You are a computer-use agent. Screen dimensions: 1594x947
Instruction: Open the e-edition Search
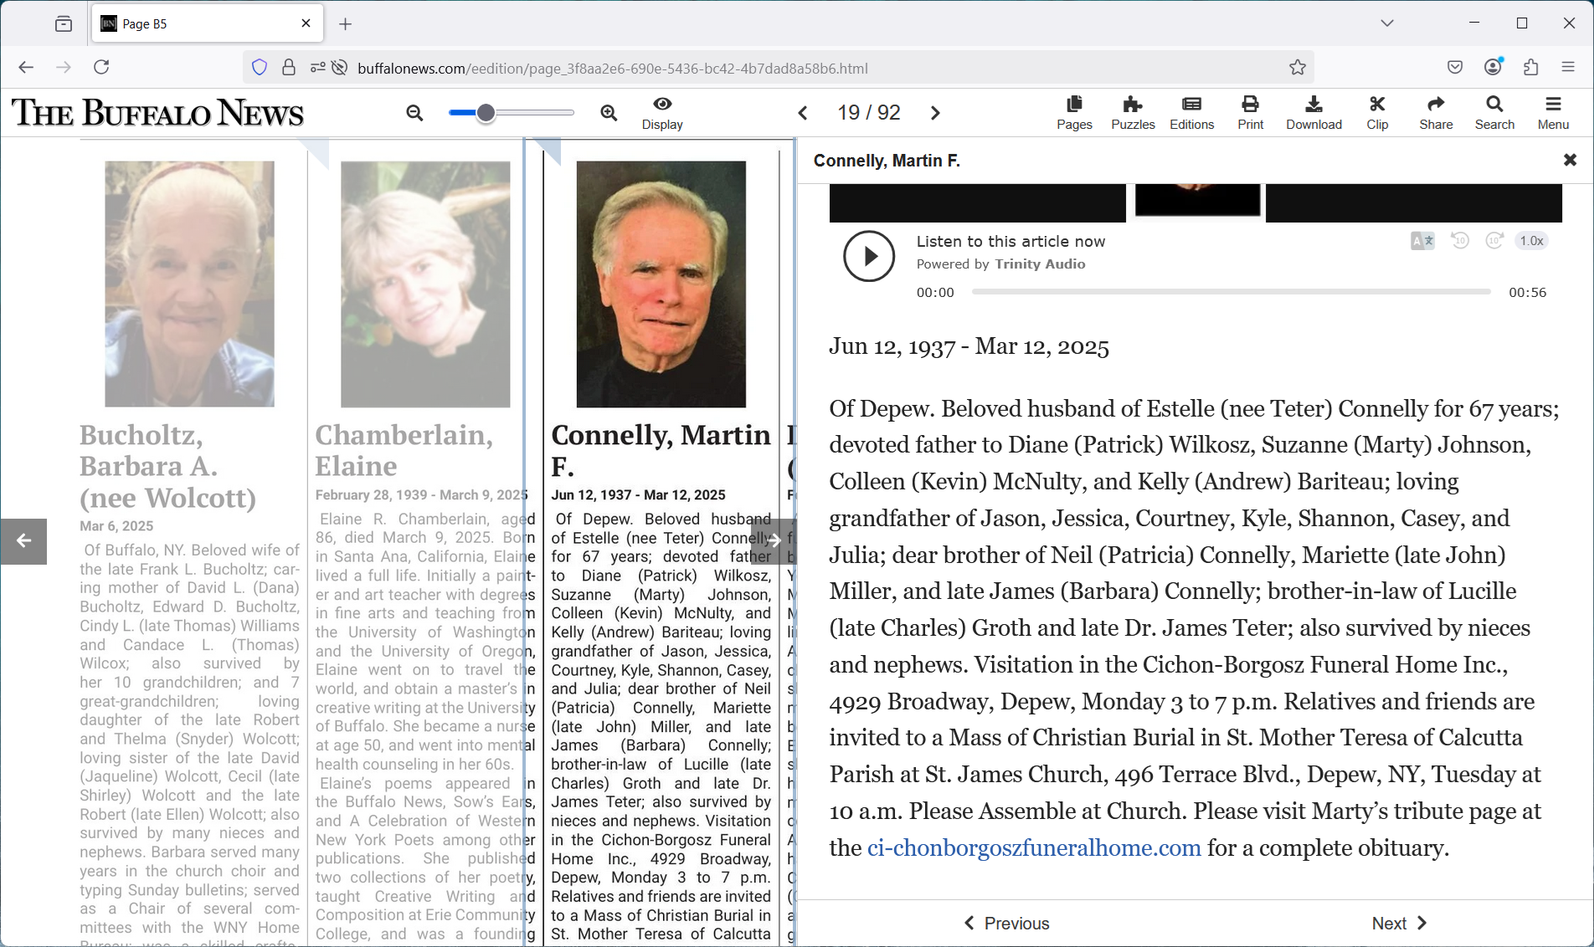click(1494, 113)
